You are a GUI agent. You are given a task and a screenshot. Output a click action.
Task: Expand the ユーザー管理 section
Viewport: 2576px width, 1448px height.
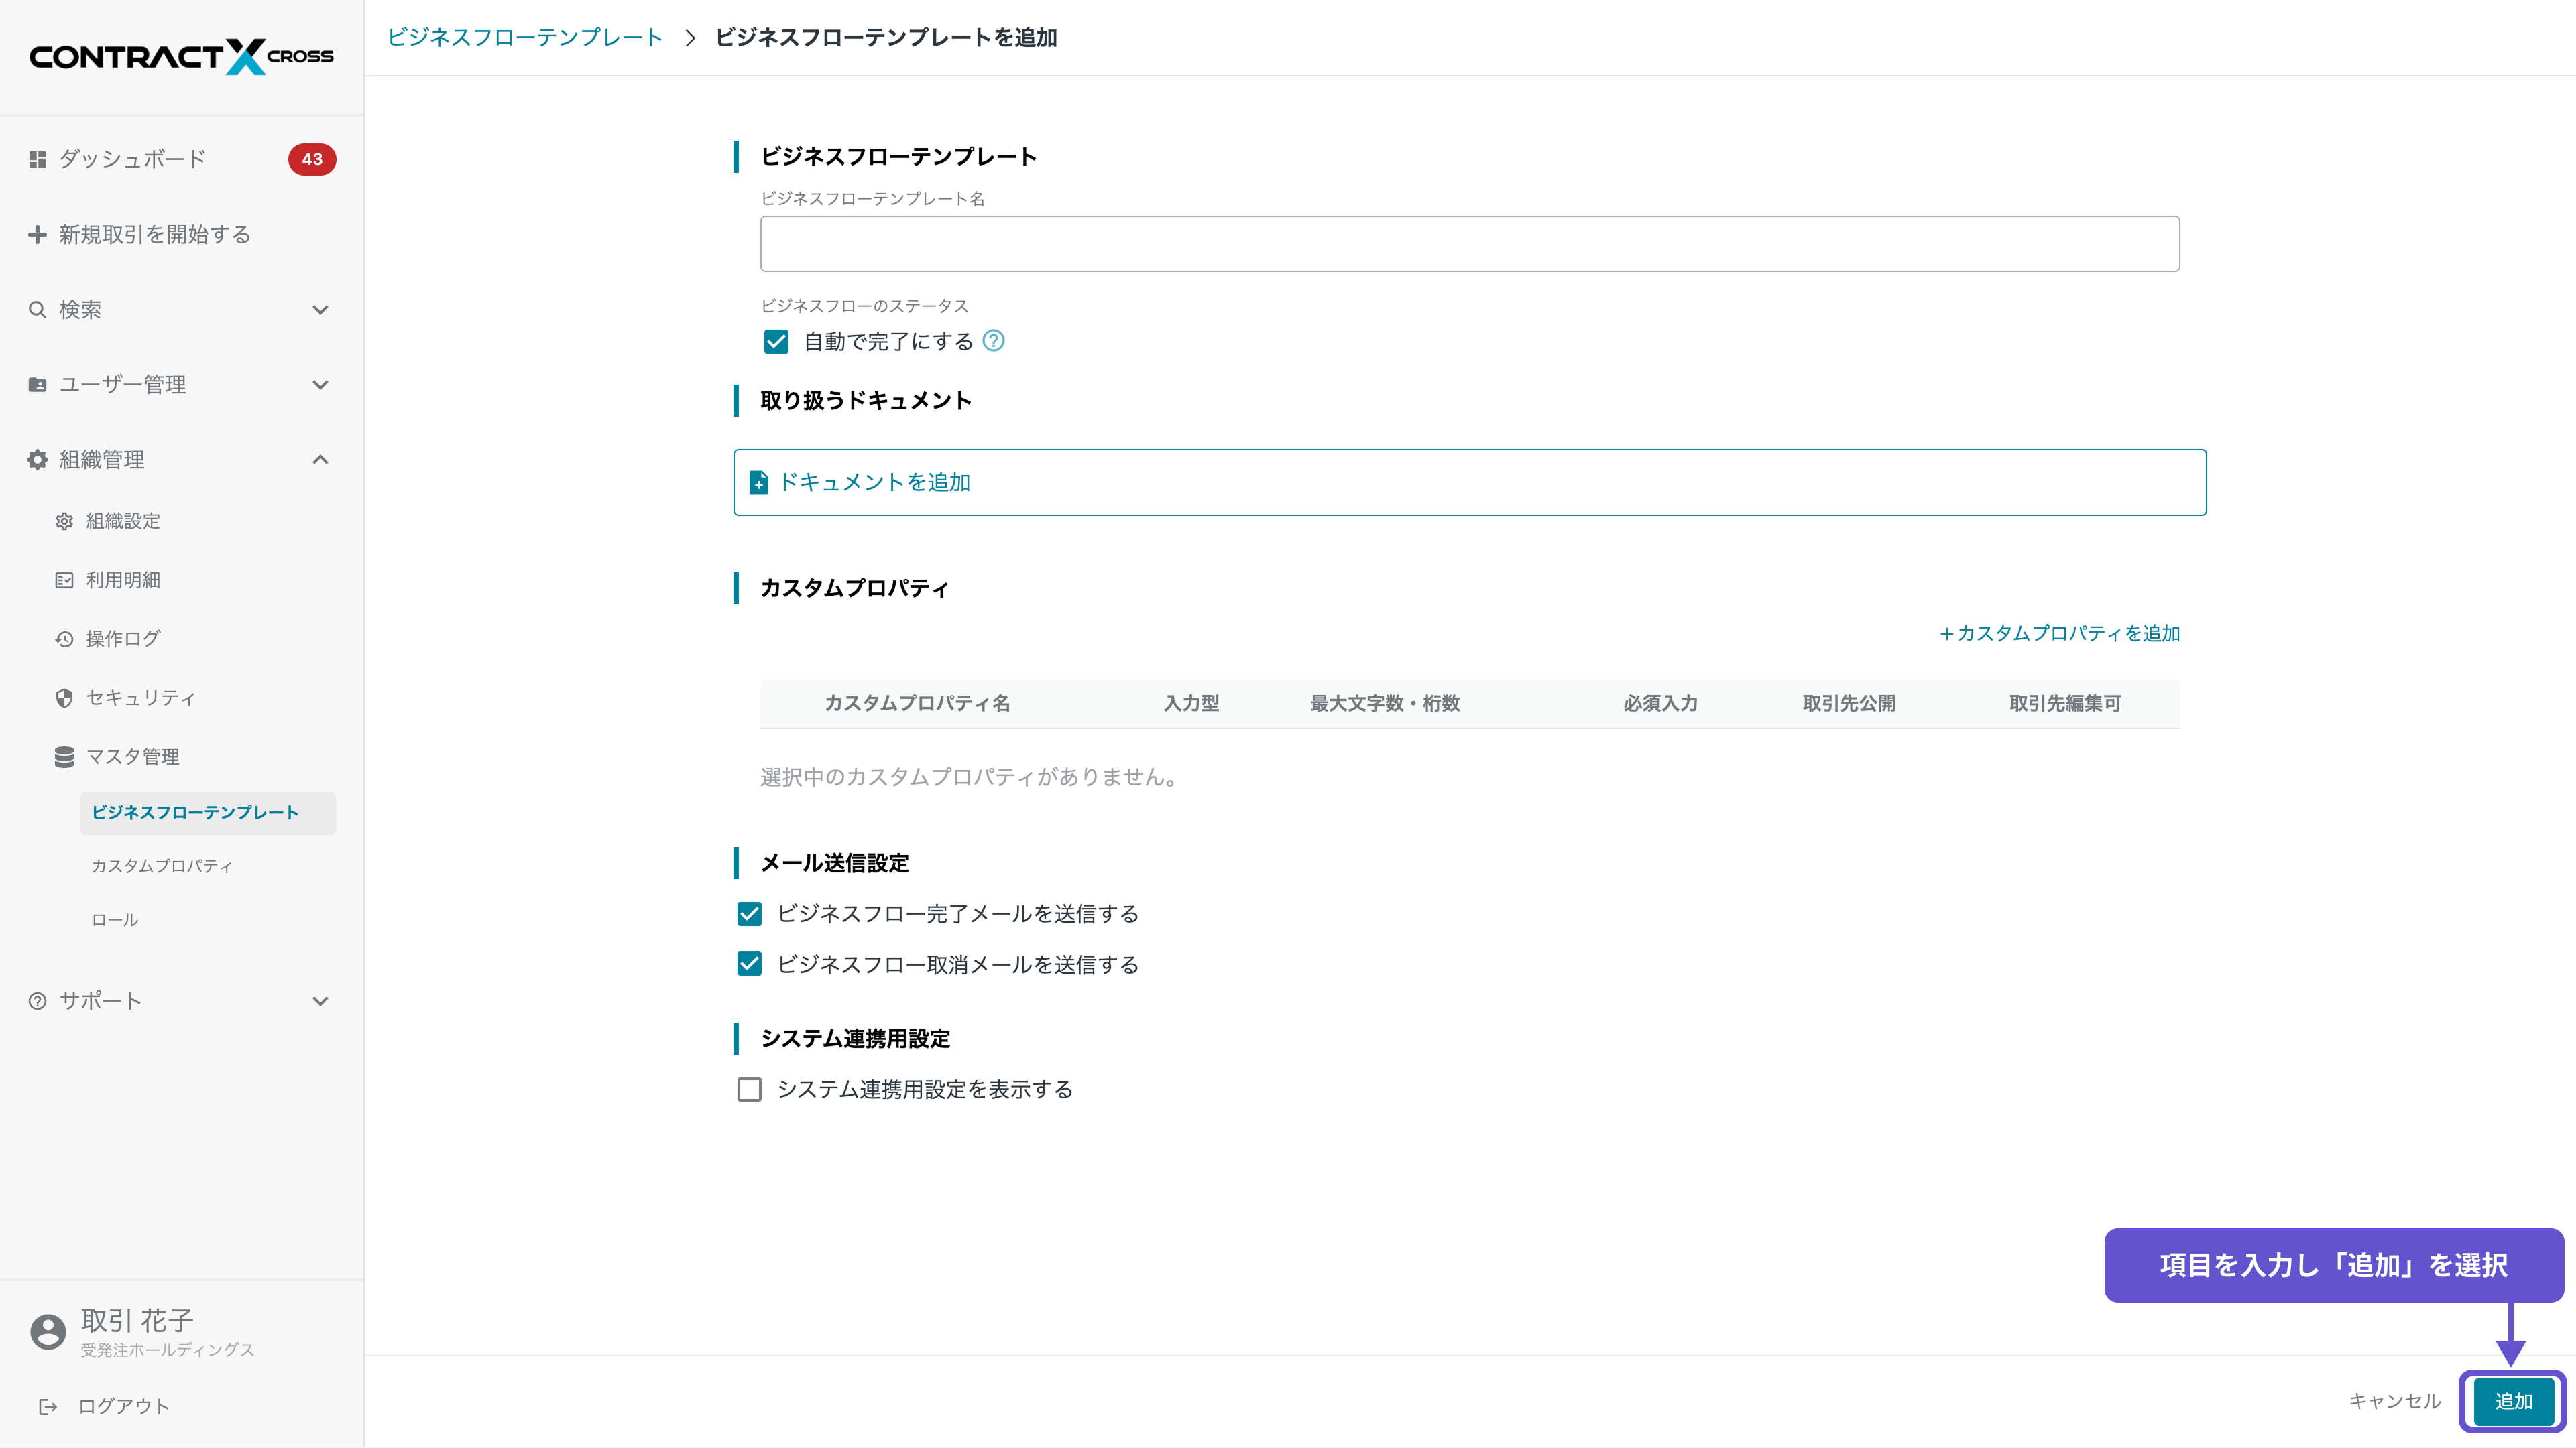(320, 384)
